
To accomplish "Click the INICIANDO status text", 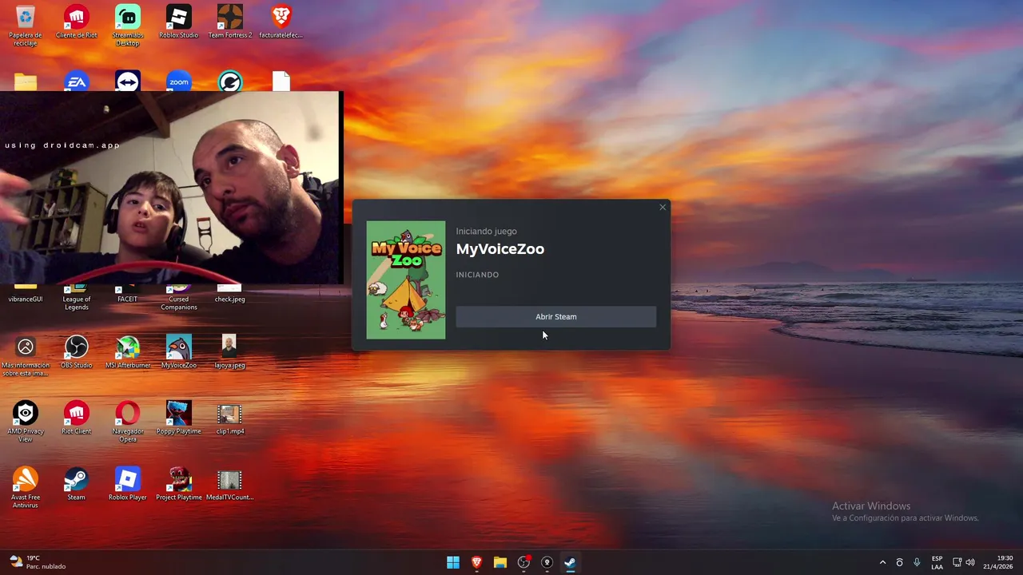I will coord(477,275).
